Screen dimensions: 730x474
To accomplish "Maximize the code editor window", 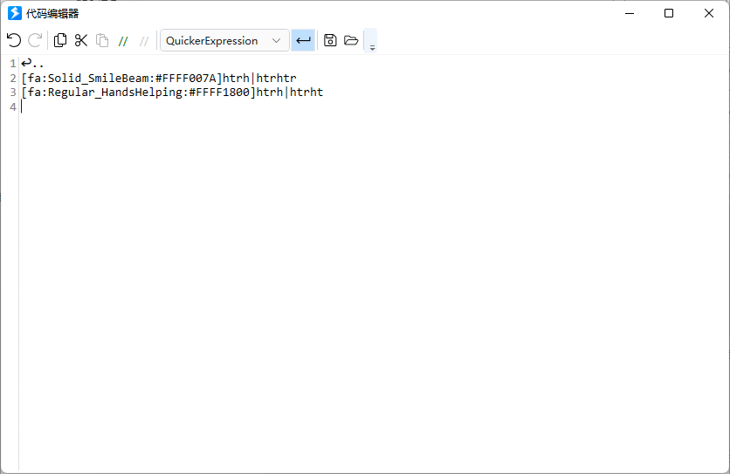I will tap(669, 13).
